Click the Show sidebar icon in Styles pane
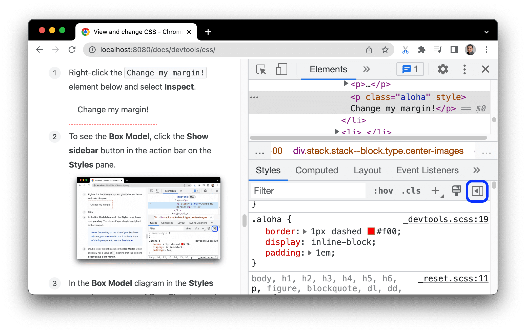The height and width of the screenshot is (332, 526). (477, 191)
